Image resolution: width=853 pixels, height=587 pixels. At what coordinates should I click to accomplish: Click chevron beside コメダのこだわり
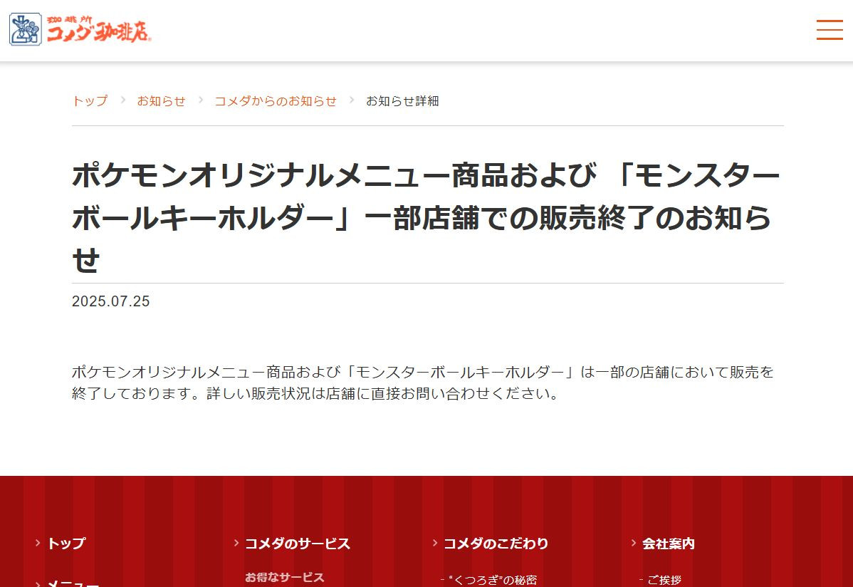point(434,543)
